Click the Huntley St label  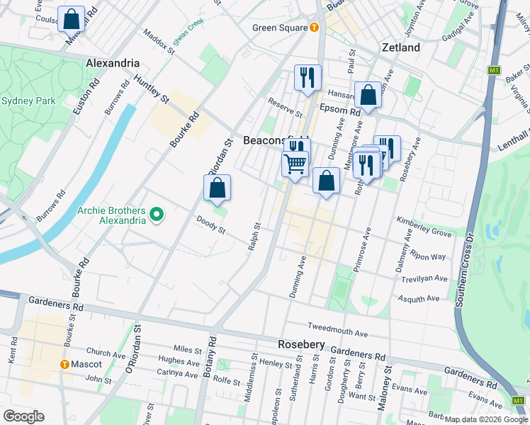point(151,89)
